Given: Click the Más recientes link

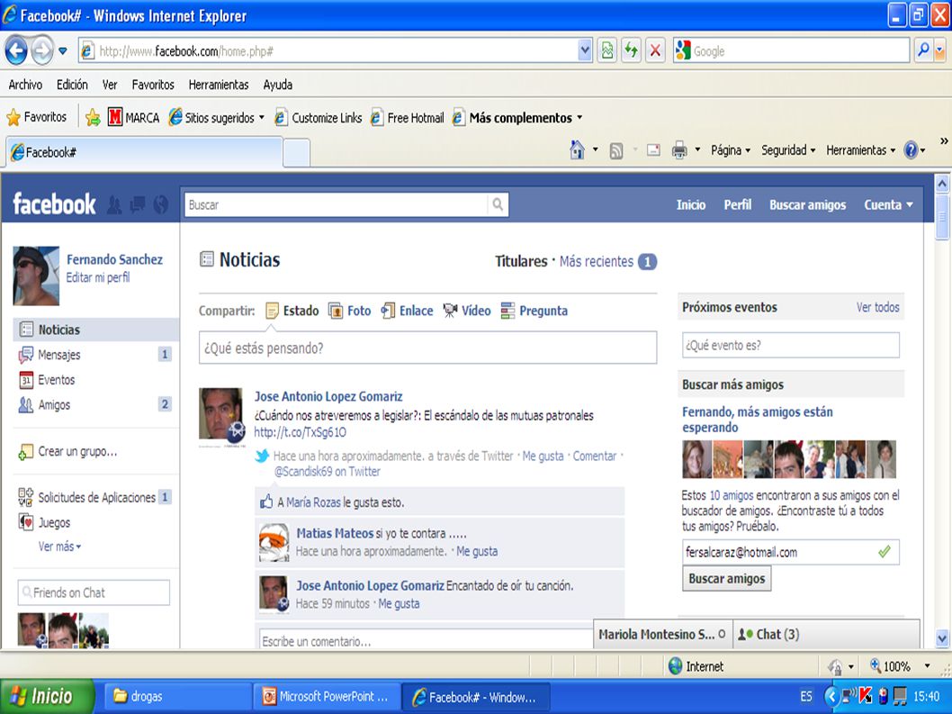Looking at the screenshot, I should coord(597,261).
